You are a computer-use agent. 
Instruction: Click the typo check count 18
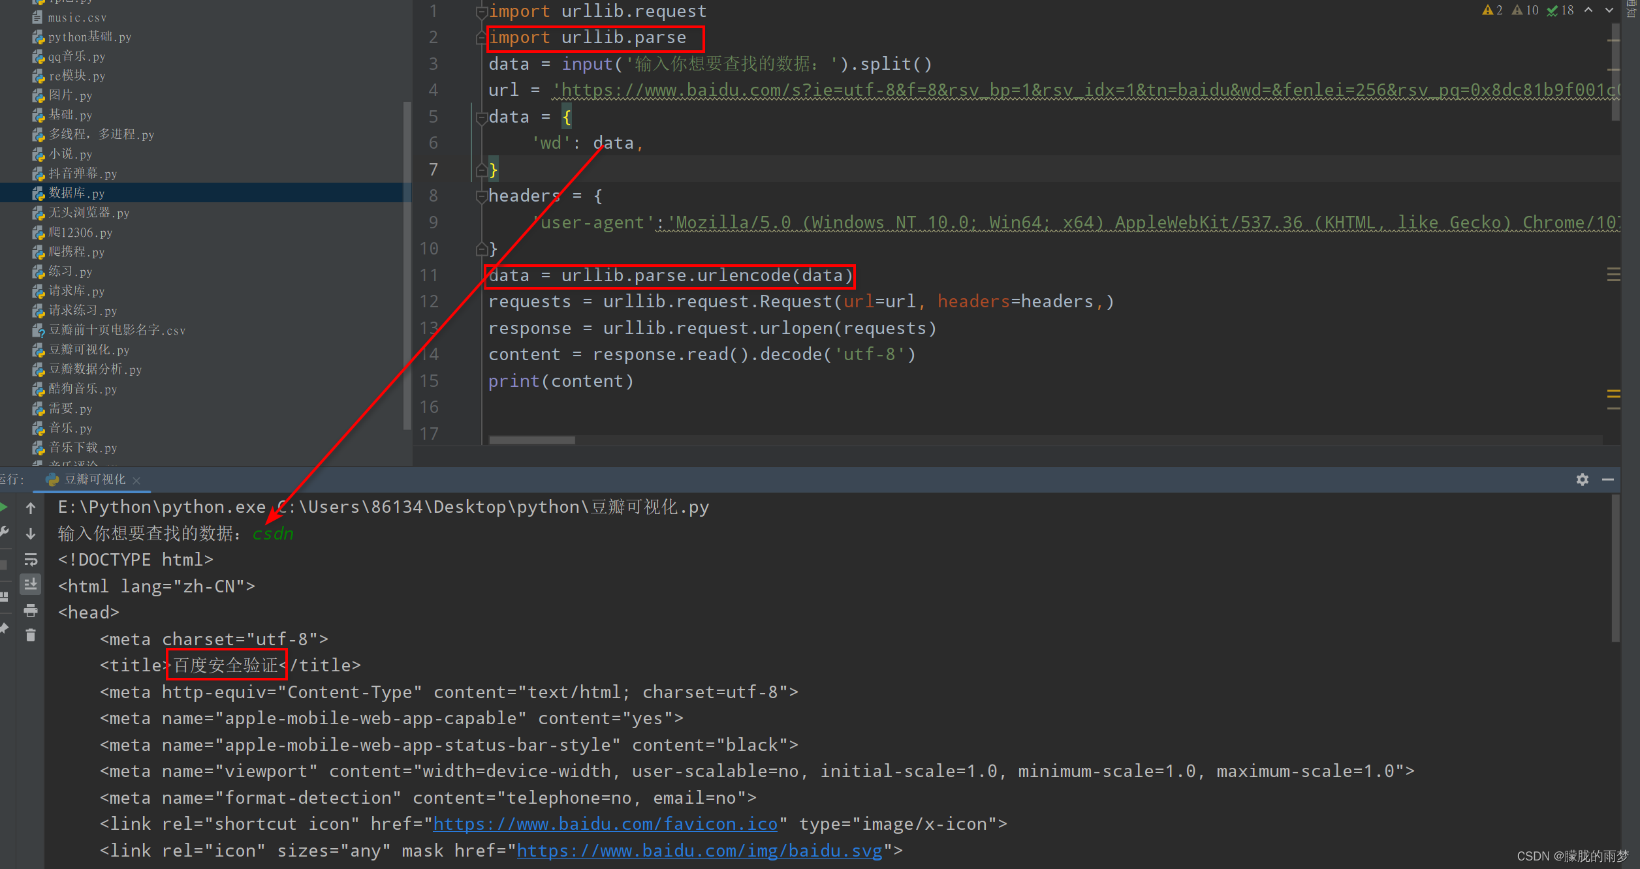1560,10
